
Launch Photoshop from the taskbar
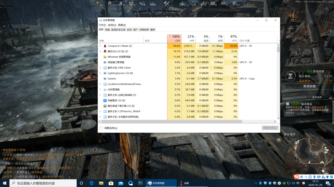pos(140,183)
